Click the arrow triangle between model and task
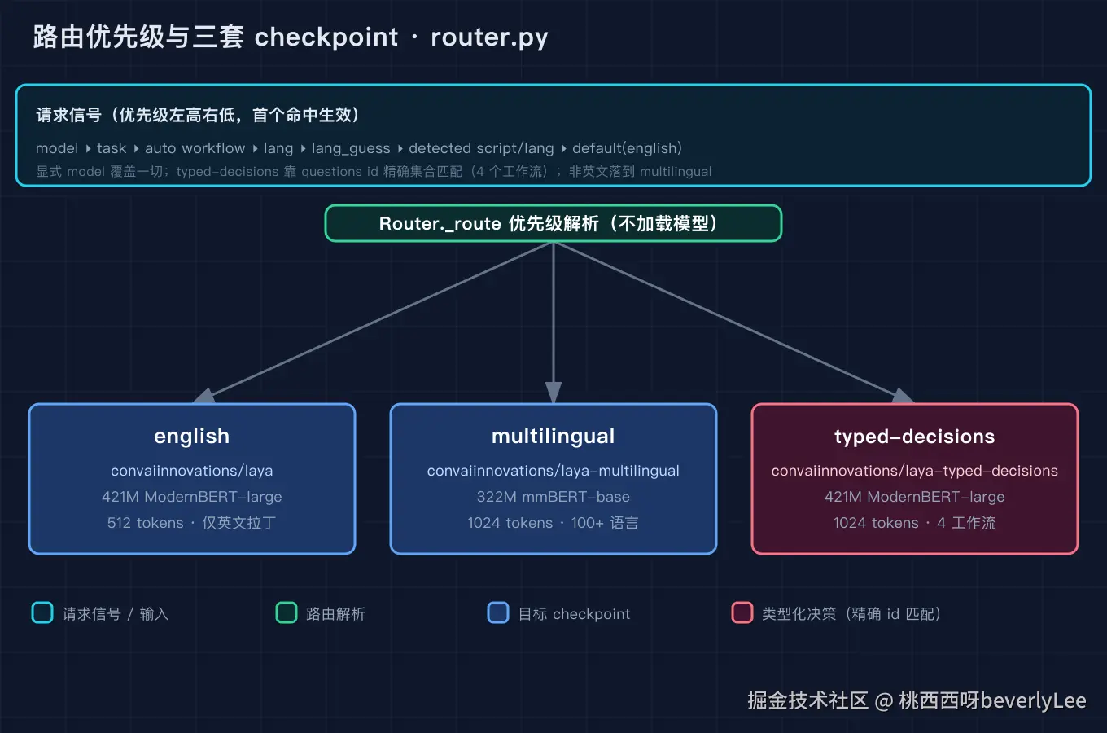 click(x=88, y=148)
